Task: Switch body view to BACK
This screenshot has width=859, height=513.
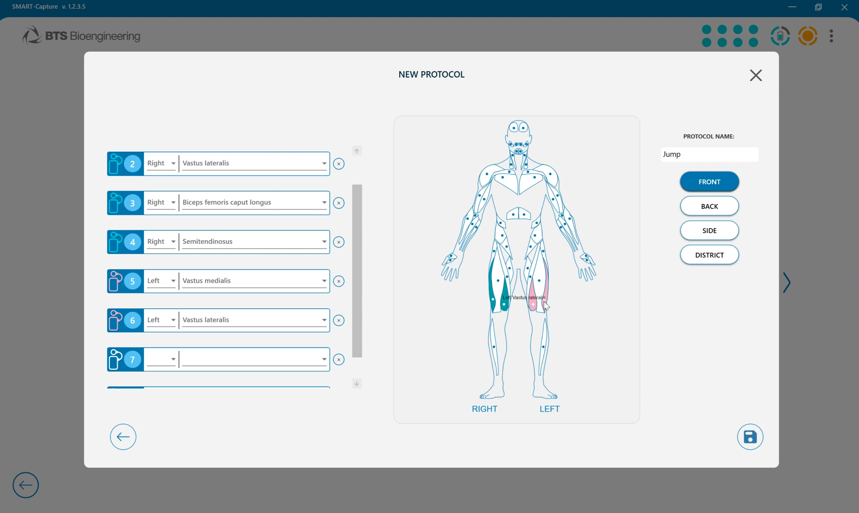Action: click(x=709, y=206)
